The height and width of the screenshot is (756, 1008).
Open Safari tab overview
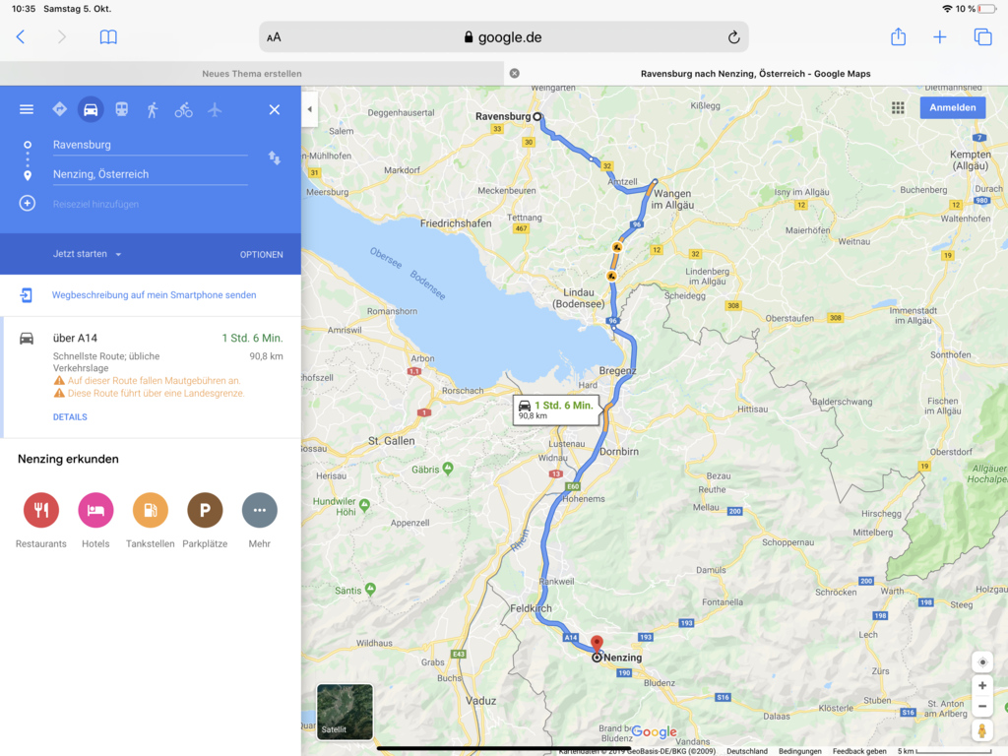983,36
